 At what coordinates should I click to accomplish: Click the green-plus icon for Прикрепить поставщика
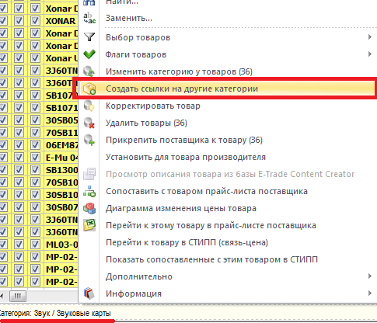pyautogui.click(x=89, y=140)
